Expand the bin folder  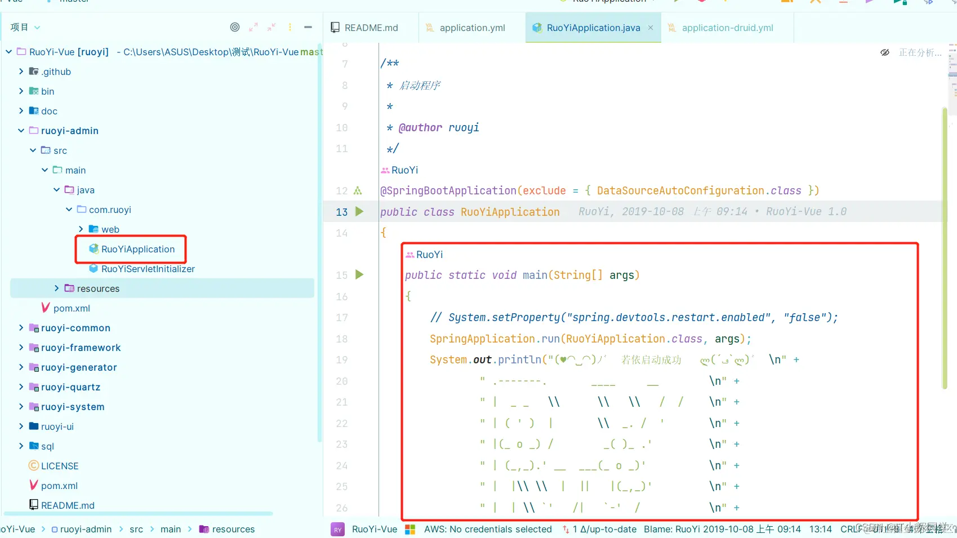tap(21, 91)
